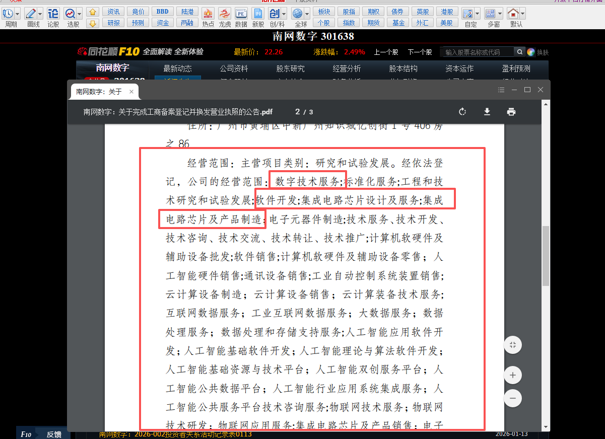Open the 数据 PE data icon
This screenshot has height=439, width=605.
click(x=241, y=14)
